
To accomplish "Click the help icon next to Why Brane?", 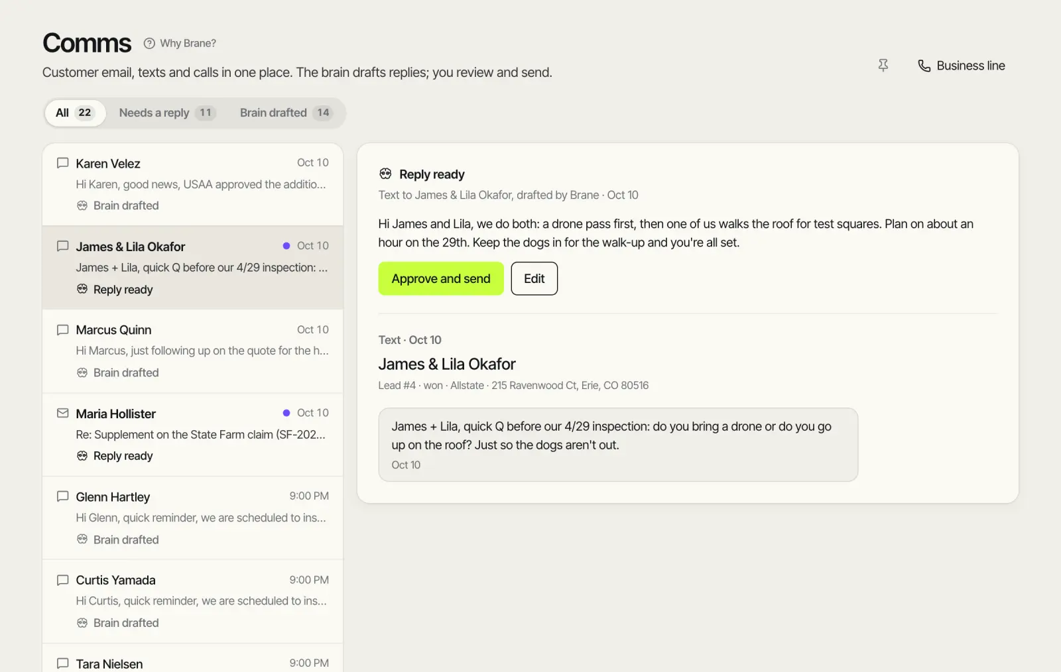I will click(x=149, y=43).
